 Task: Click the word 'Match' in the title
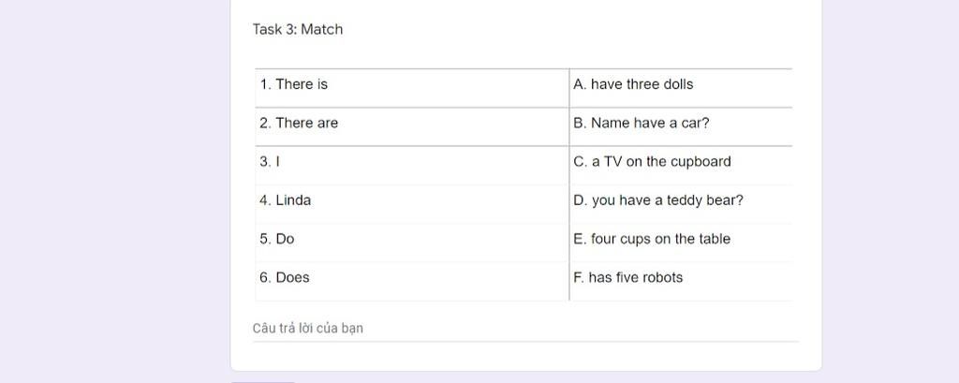[x=322, y=29]
